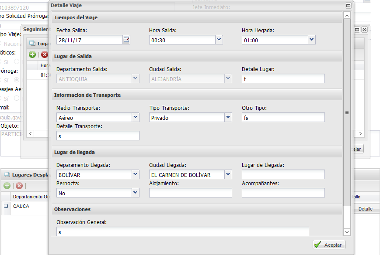Click the Aceptar button

pyautogui.click(x=329, y=245)
